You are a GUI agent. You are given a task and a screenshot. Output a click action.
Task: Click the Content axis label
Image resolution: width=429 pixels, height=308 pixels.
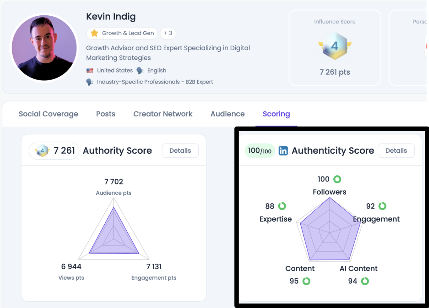[x=300, y=269]
